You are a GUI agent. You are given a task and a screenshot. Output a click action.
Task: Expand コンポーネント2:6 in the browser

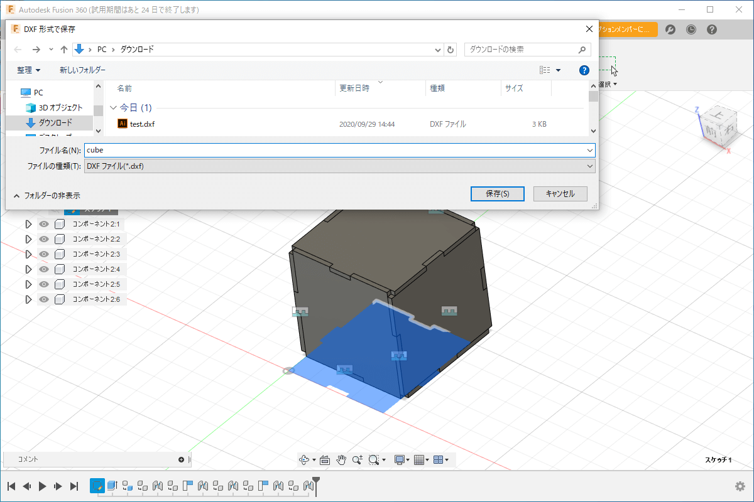[28, 299]
